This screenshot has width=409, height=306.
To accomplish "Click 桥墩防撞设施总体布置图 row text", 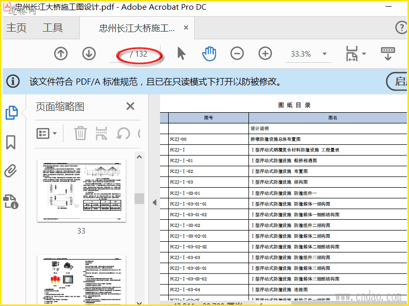I will point(276,139).
